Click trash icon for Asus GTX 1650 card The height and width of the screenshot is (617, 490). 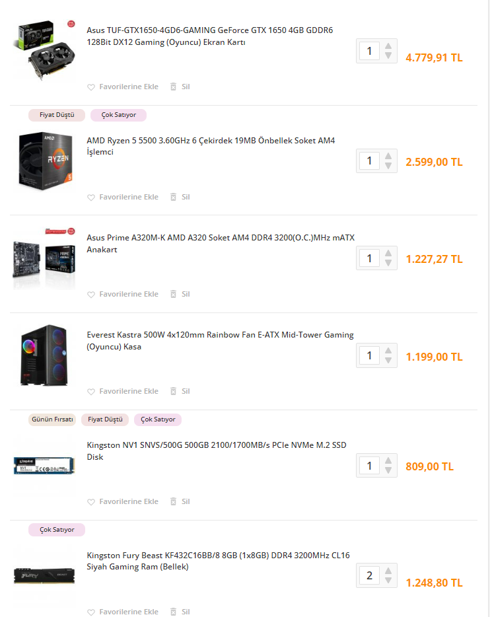click(x=173, y=87)
